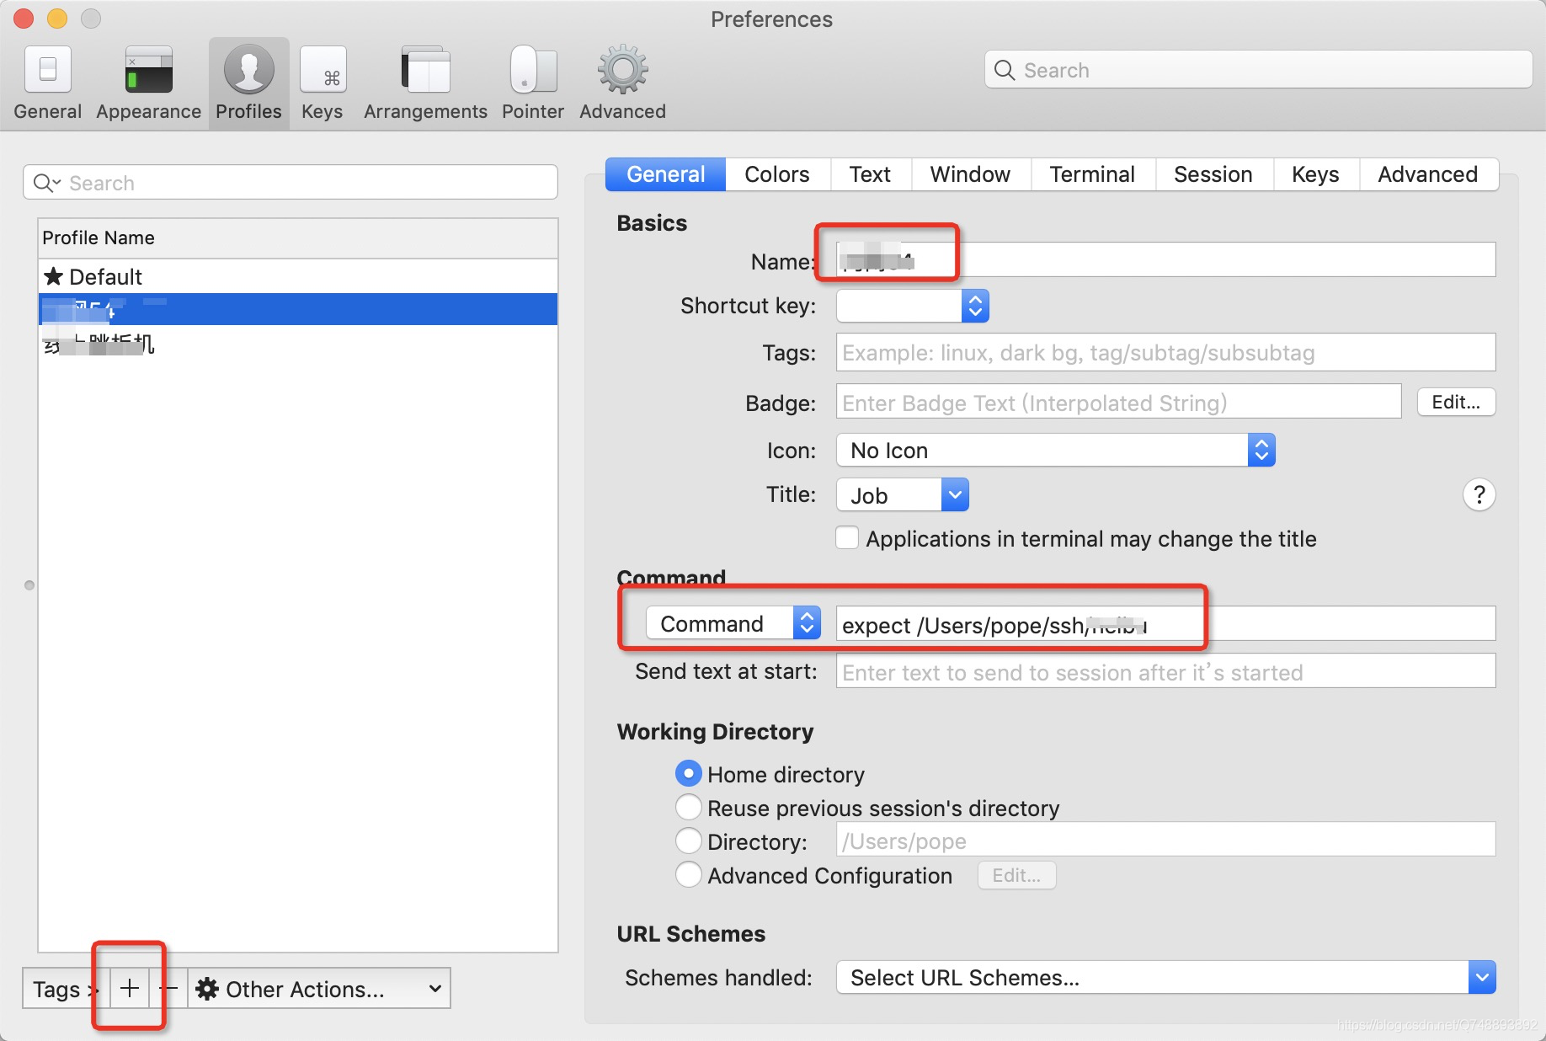Click the Badge Edit button
Image resolution: width=1546 pixels, height=1041 pixels.
[1457, 402]
